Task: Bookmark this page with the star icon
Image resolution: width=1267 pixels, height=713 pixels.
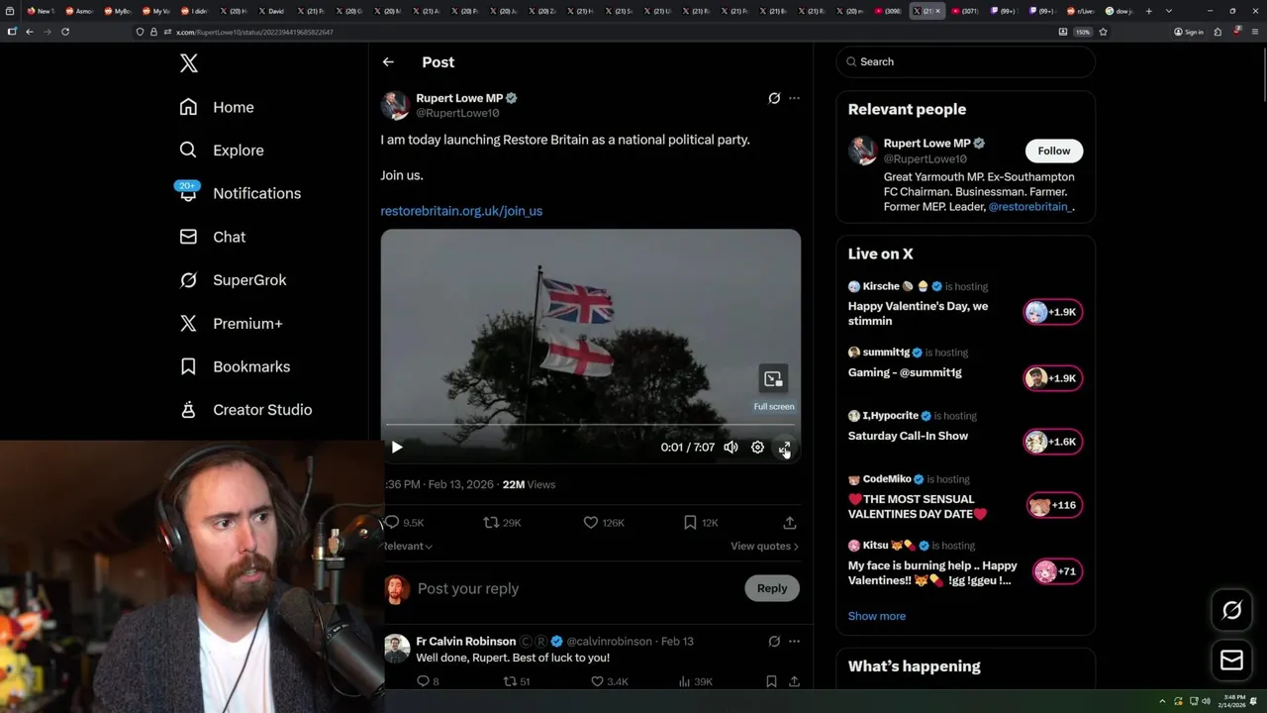Action: pos(1103,32)
